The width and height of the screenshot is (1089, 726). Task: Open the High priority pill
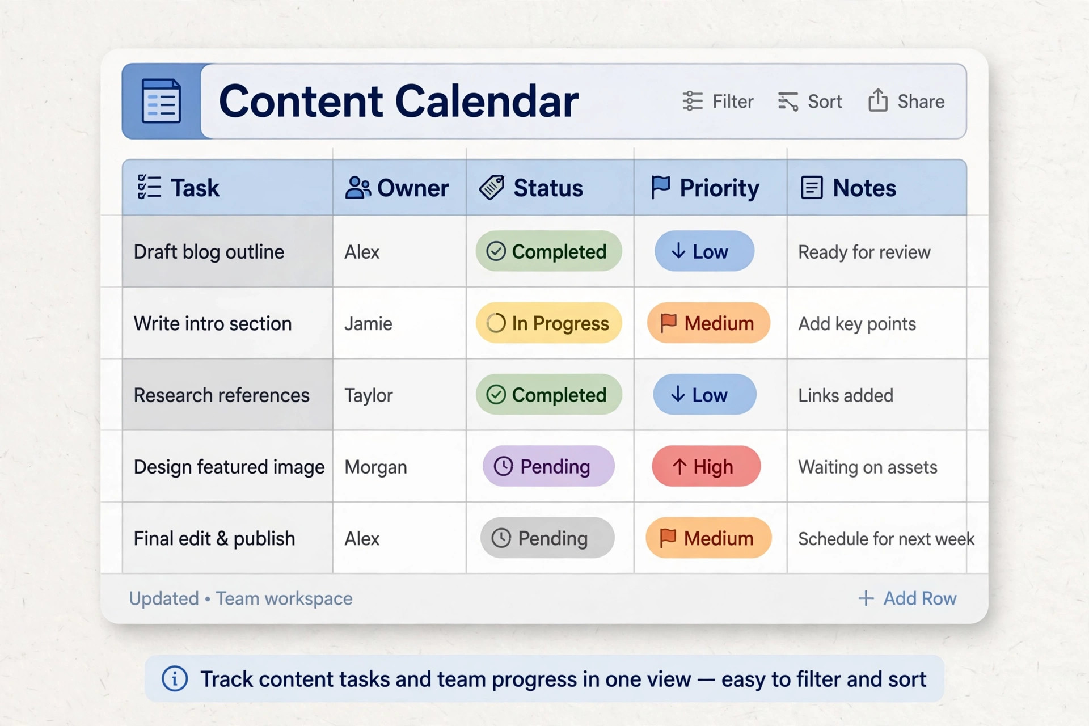(x=706, y=466)
